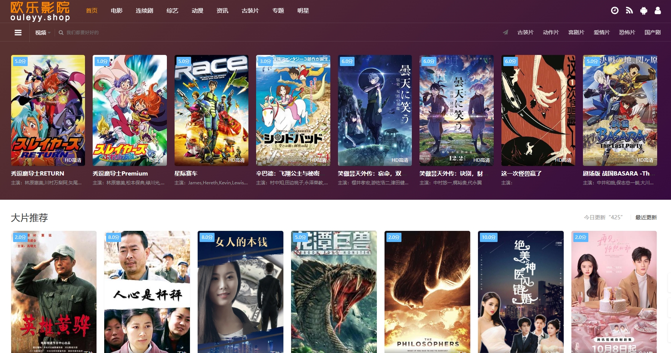The image size is (671, 353).
Task: Click the RSS subscription icon
Action: 629,11
